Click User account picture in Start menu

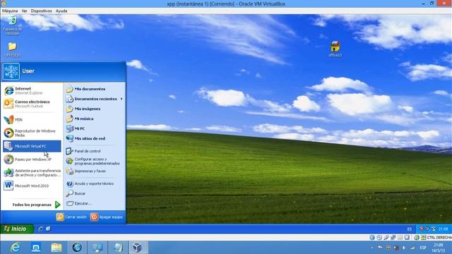11,71
